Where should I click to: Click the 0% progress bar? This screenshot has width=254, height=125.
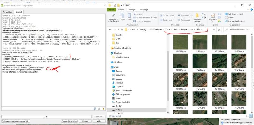tap(46, 116)
